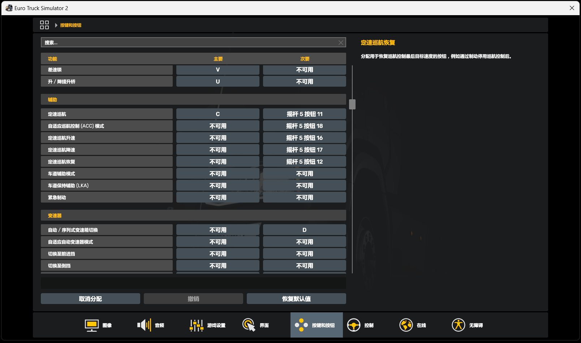581x343 pixels.
Task: Clear the search field with X icon
Action: click(341, 43)
